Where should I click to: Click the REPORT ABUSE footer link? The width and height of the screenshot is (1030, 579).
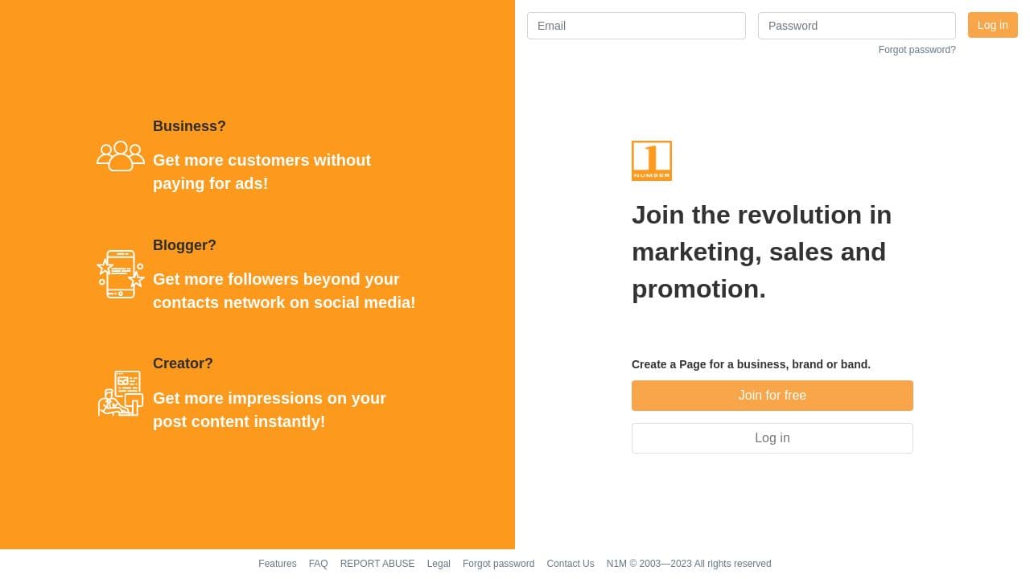pyautogui.click(x=377, y=564)
